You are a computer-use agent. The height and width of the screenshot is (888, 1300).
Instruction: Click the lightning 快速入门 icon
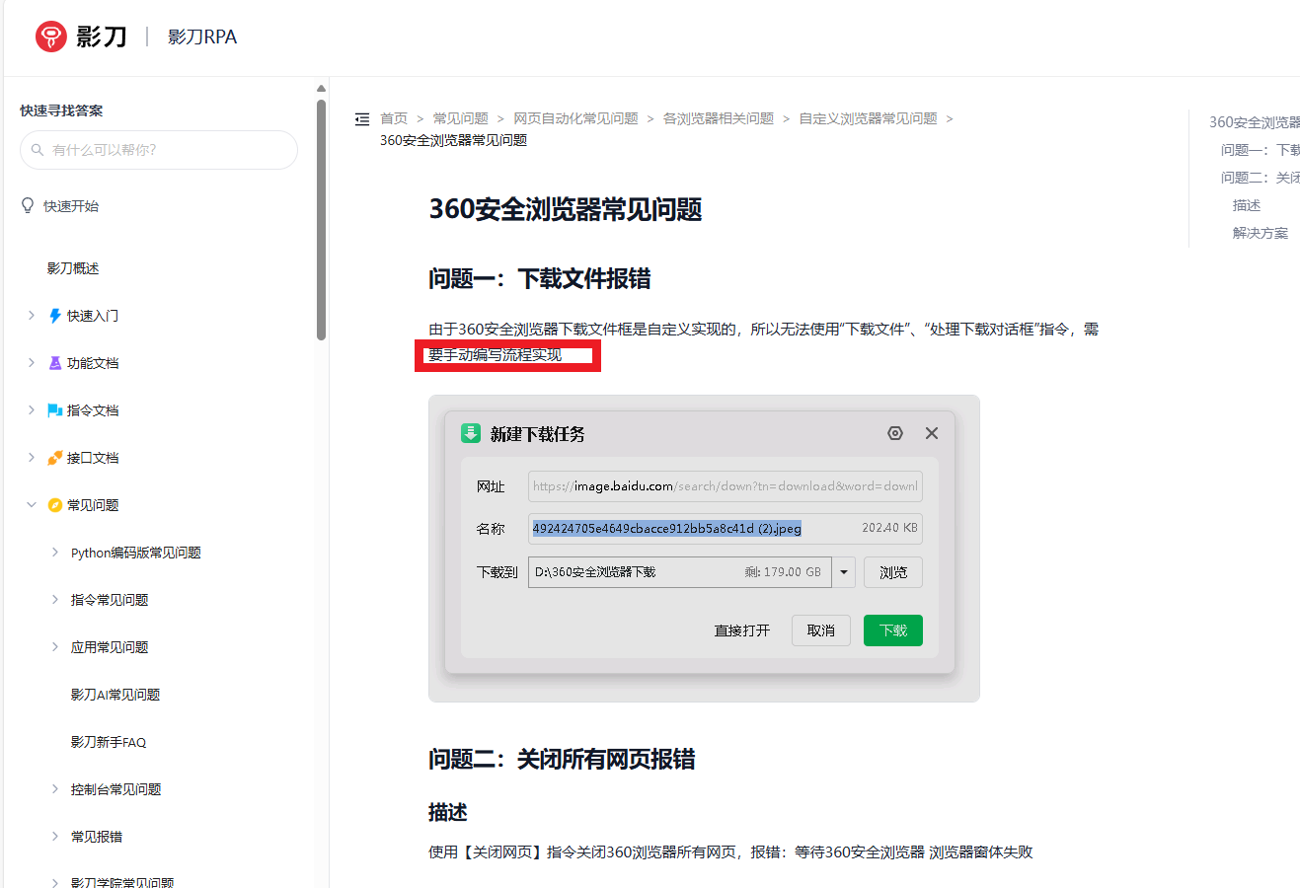coord(55,316)
